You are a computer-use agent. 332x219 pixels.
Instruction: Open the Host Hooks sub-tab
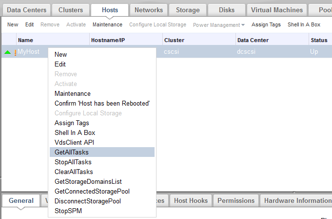click(x=191, y=200)
